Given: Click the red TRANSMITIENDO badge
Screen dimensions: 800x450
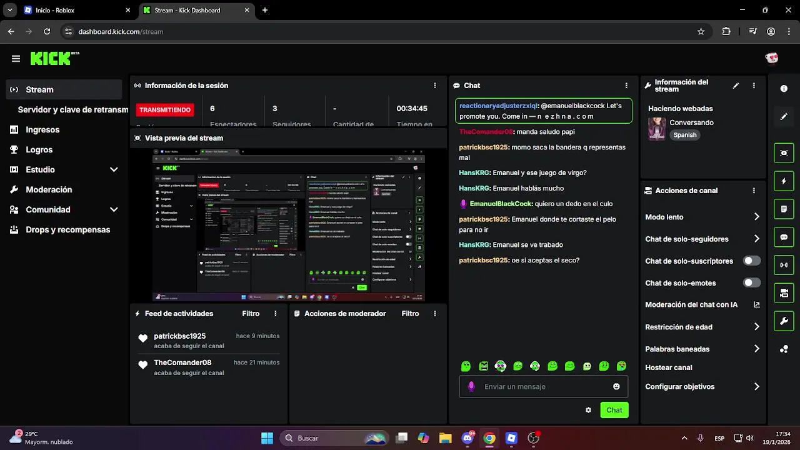Looking at the screenshot, I should (x=165, y=109).
